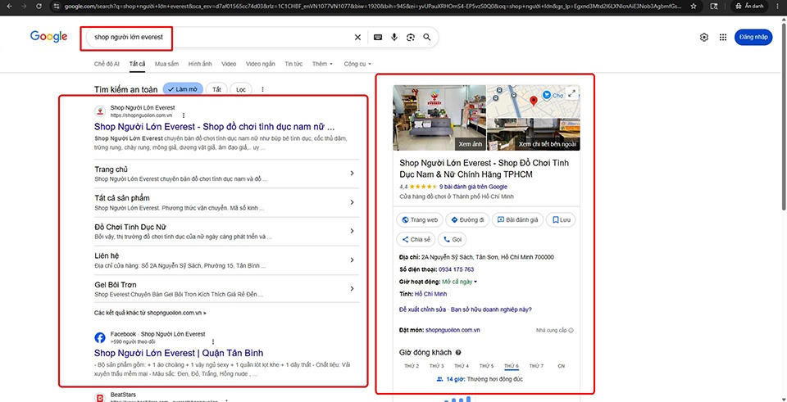Bookmark page with star icon
This screenshot has width=787, height=402.
(x=694, y=7)
